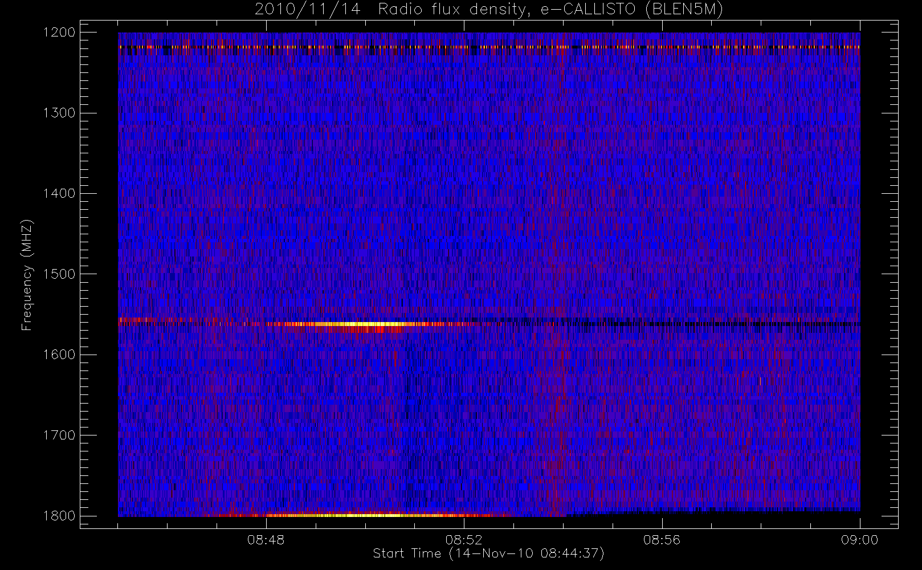Click the 1800 frequency tick label

[x=59, y=516]
